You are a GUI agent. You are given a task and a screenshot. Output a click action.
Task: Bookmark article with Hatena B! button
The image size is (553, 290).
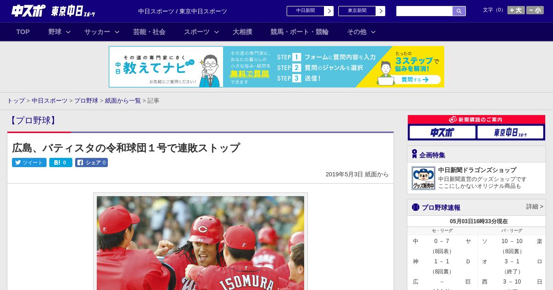[61, 162]
